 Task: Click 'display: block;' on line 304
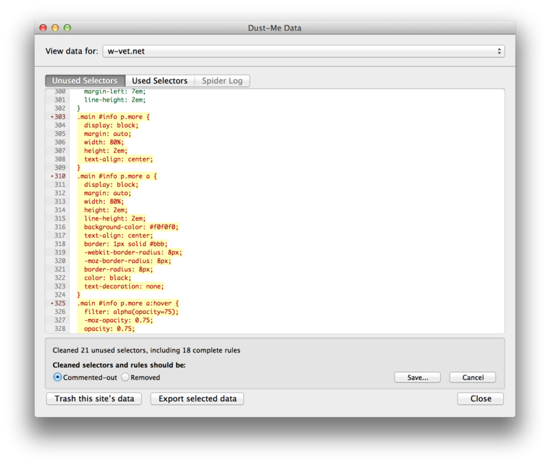click(111, 125)
